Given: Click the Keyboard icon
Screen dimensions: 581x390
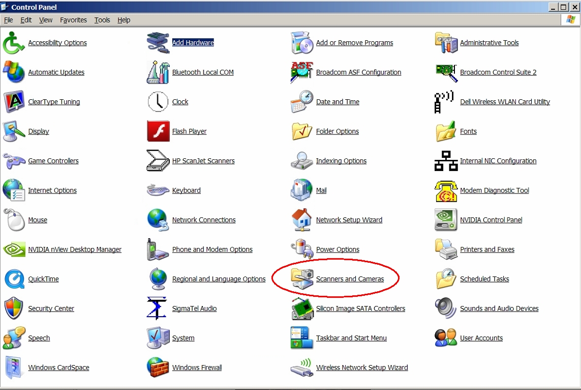Looking at the screenshot, I should [158, 190].
